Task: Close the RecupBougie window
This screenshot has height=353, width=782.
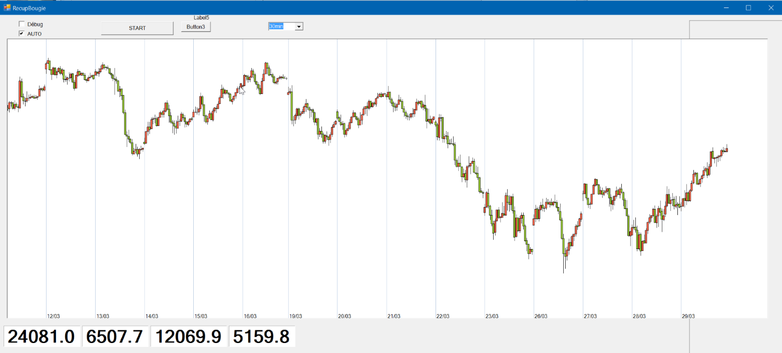Action: 771,7
